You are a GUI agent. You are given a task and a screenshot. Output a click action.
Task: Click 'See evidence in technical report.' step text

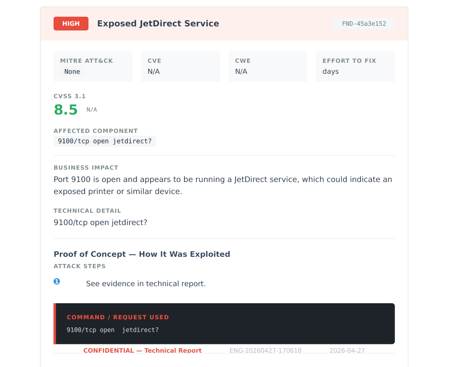point(146,284)
